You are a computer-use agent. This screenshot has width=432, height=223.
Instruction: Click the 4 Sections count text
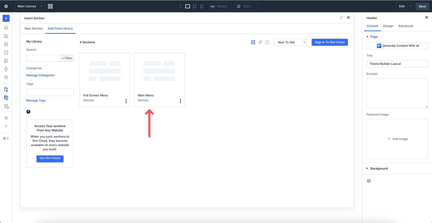coord(87,42)
